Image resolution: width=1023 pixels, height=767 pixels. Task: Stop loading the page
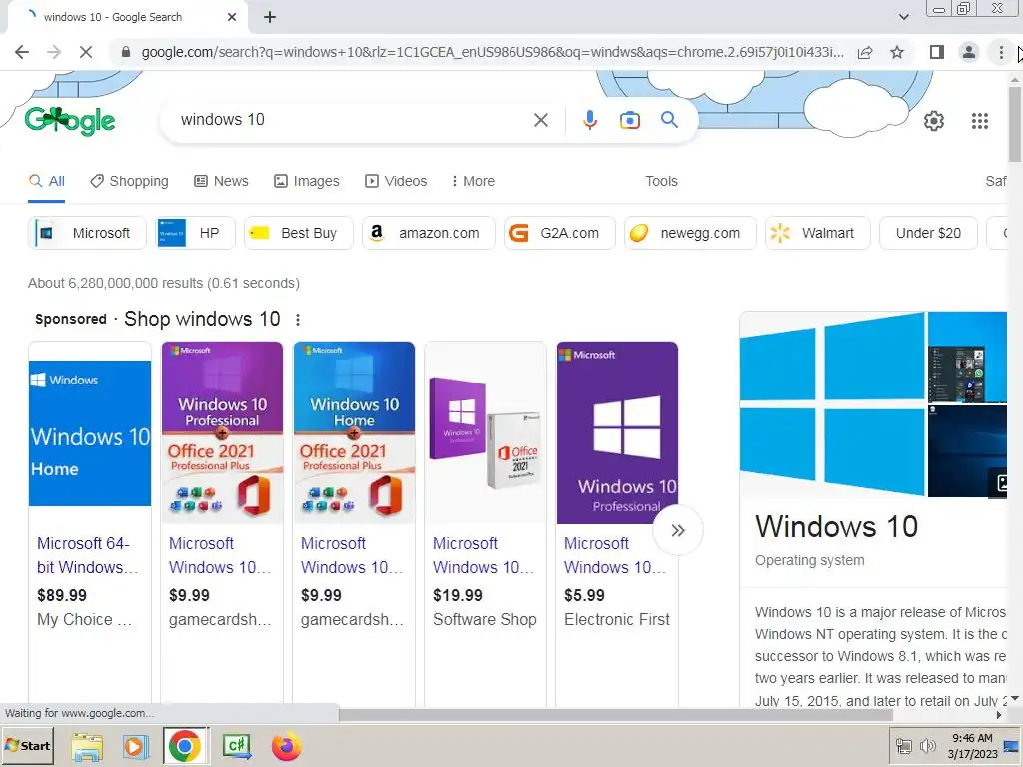click(86, 52)
